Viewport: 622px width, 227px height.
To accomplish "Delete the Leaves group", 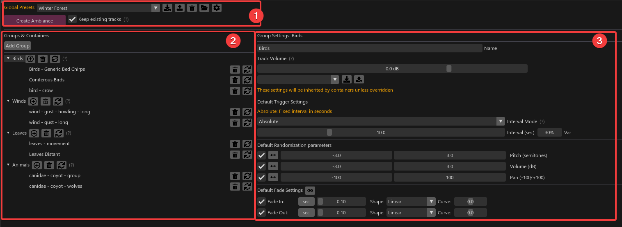I will click(x=46, y=133).
